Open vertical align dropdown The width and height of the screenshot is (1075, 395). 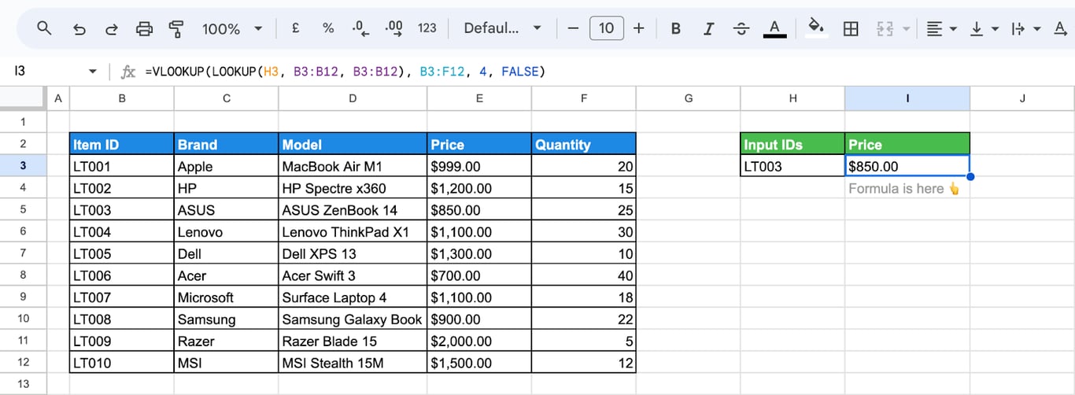pos(984,28)
